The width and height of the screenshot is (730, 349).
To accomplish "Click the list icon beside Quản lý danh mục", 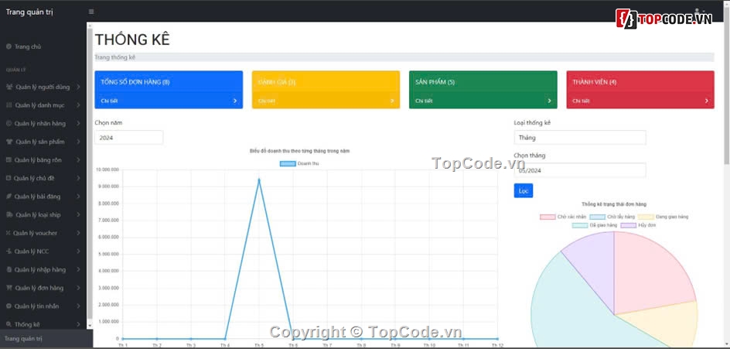I will click(x=9, y=105).
